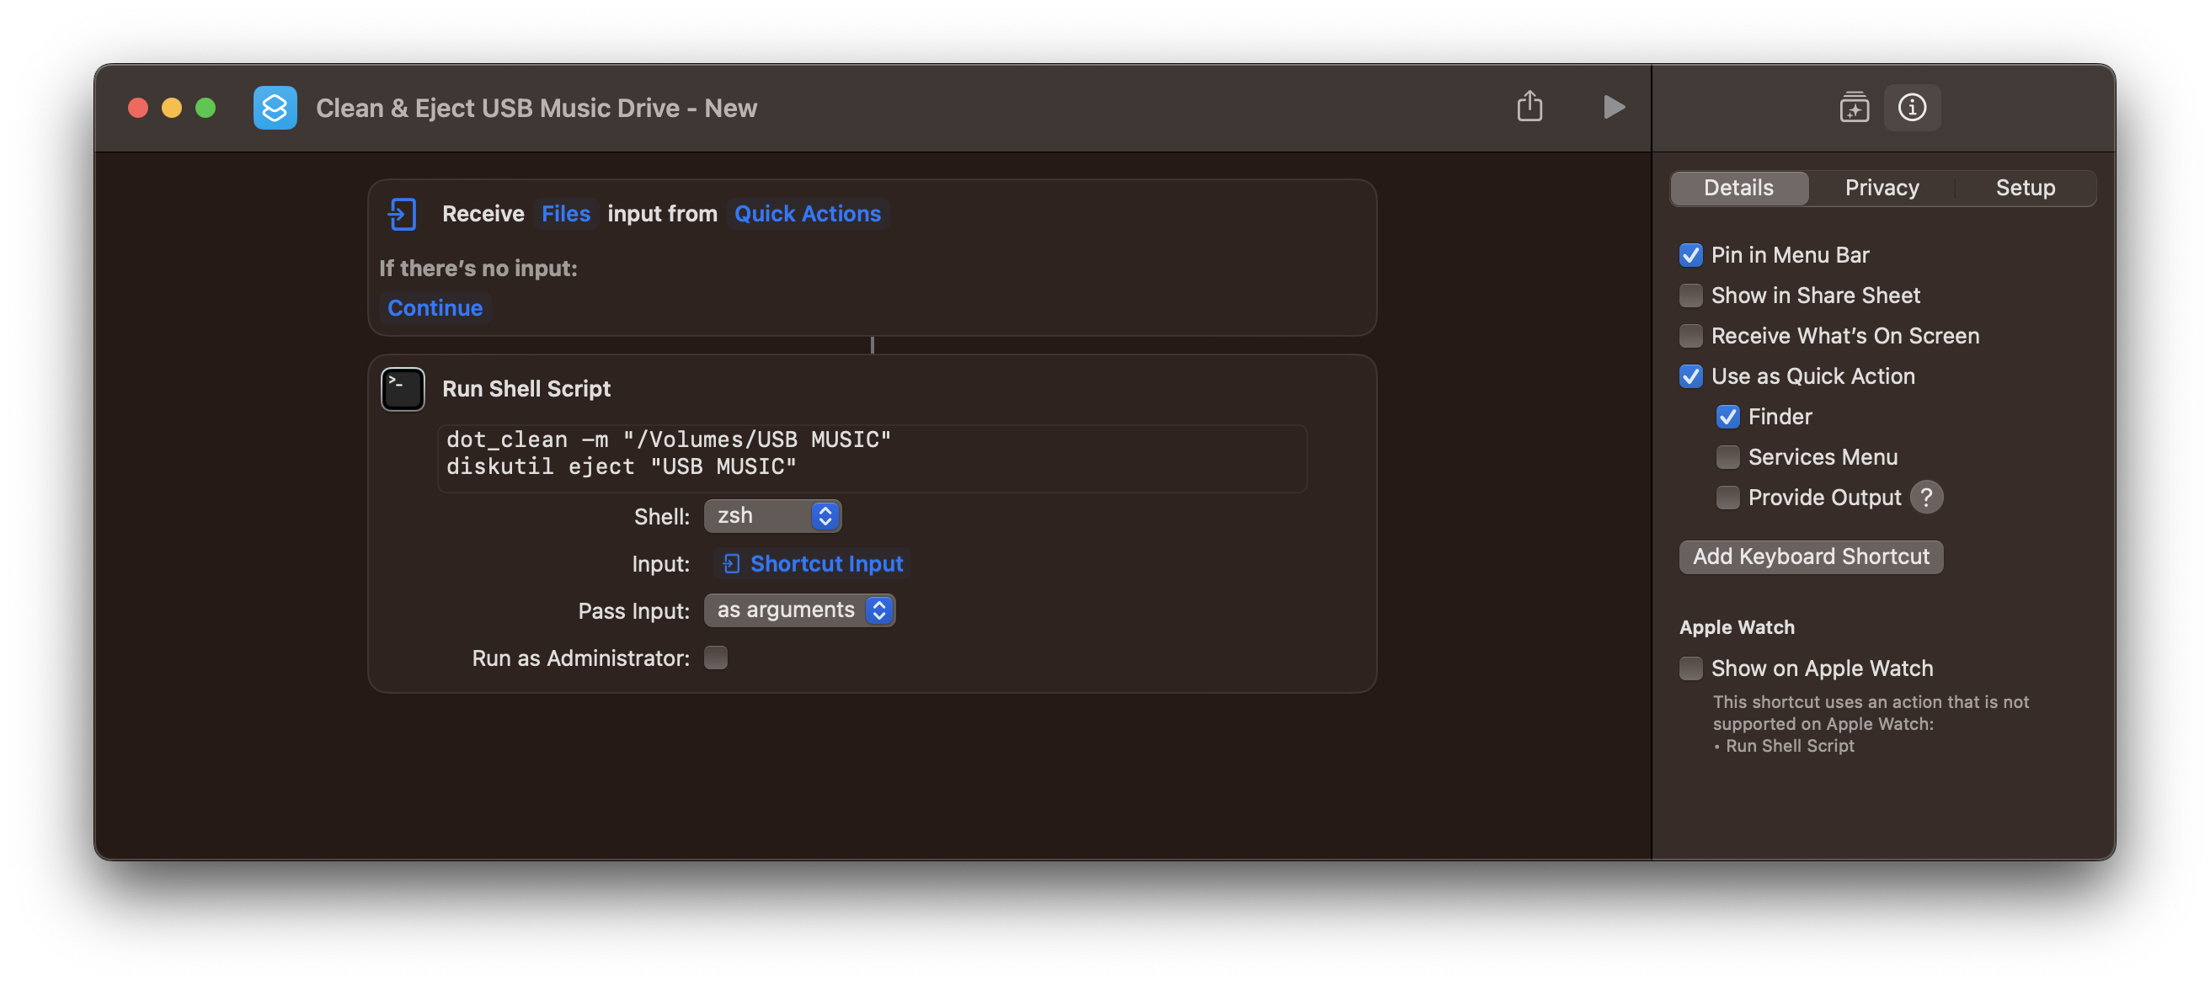
Task: Uncheck Pin in Menu Bar
Action: pyautogui.click(x=1690, y=255)
